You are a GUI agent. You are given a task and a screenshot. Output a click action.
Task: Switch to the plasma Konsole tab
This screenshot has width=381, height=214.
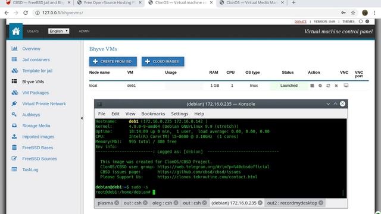pyautogui.click(x=105, y=203)
